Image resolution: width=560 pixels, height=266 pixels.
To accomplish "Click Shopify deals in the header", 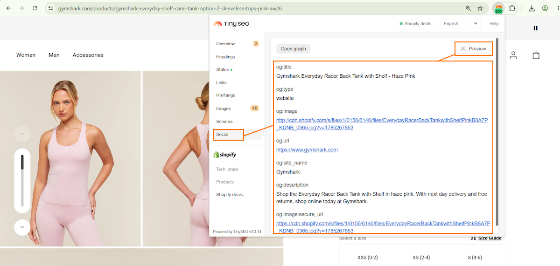I will pyautogui.click(x=415, y=23).
